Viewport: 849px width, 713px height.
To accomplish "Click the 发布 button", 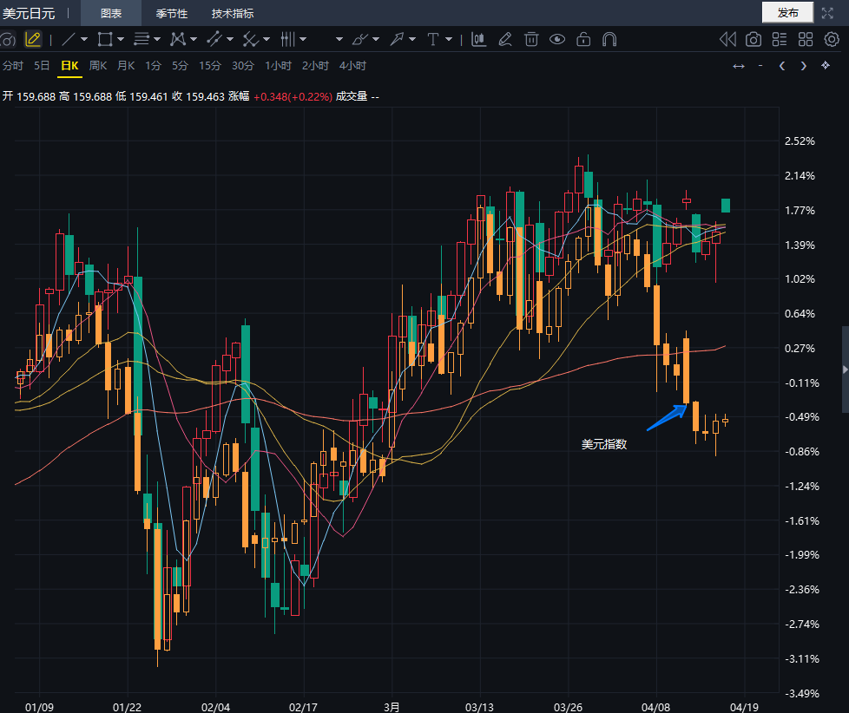I will click(x=787, y=12).
